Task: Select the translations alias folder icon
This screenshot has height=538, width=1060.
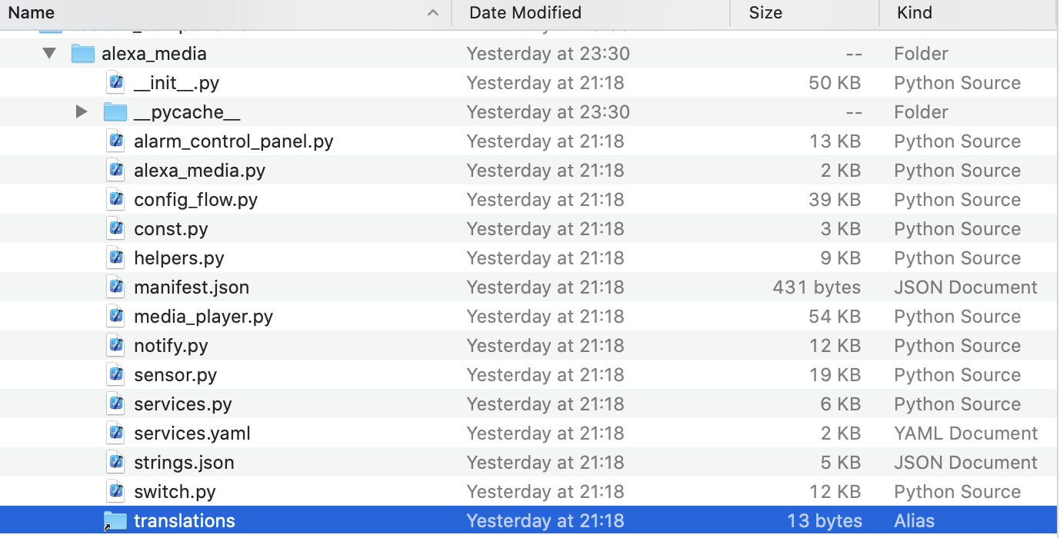Action: (x=115, y=520)
